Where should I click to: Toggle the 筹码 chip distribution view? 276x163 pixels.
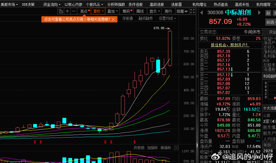[x=127, y=11]
